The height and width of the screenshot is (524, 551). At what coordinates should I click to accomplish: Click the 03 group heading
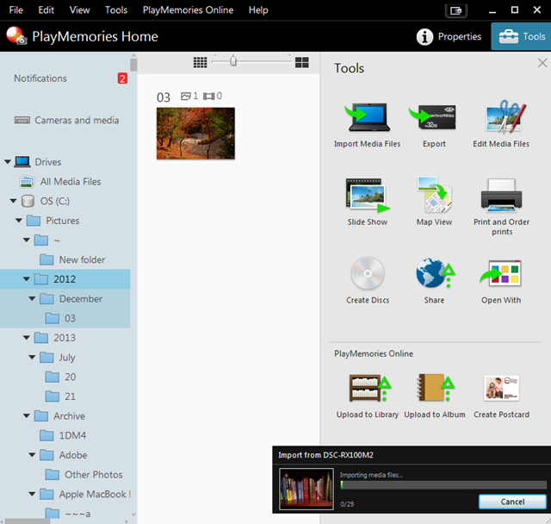pyautogui.click(x=164, y=97)
